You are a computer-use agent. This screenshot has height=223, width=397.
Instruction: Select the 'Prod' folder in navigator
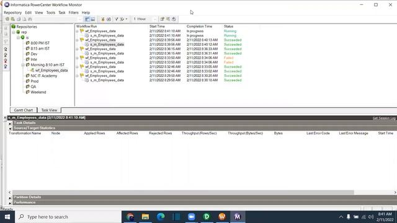point(35,81)
